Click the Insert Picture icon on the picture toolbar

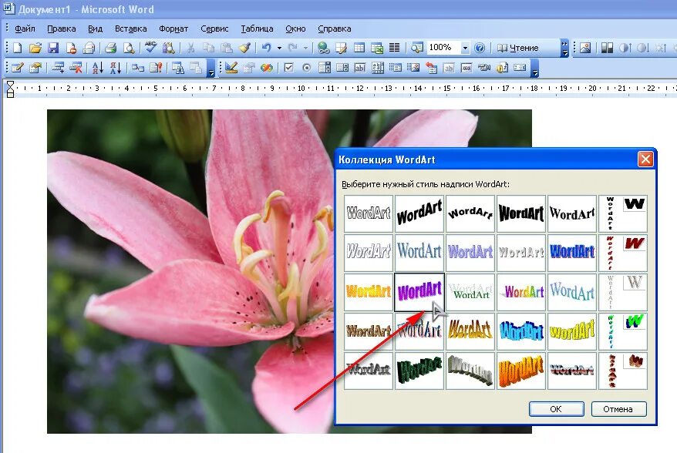585,48
